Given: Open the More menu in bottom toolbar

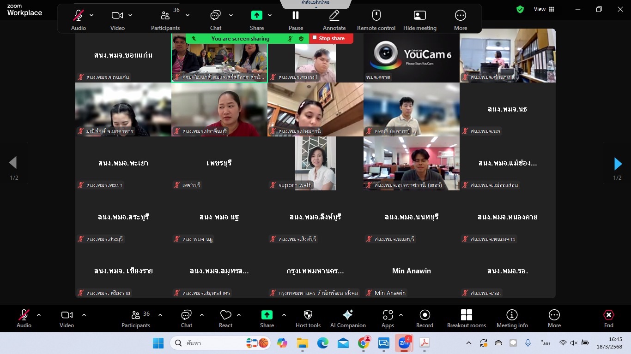Looking at the screenshot, I should point(554,315).
